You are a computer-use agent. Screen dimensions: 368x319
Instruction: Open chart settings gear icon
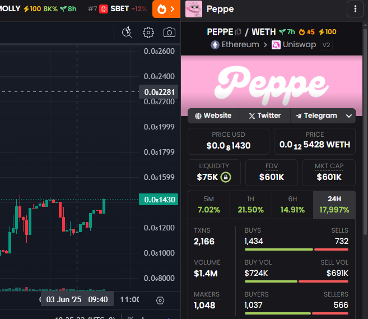pos(148,33)
